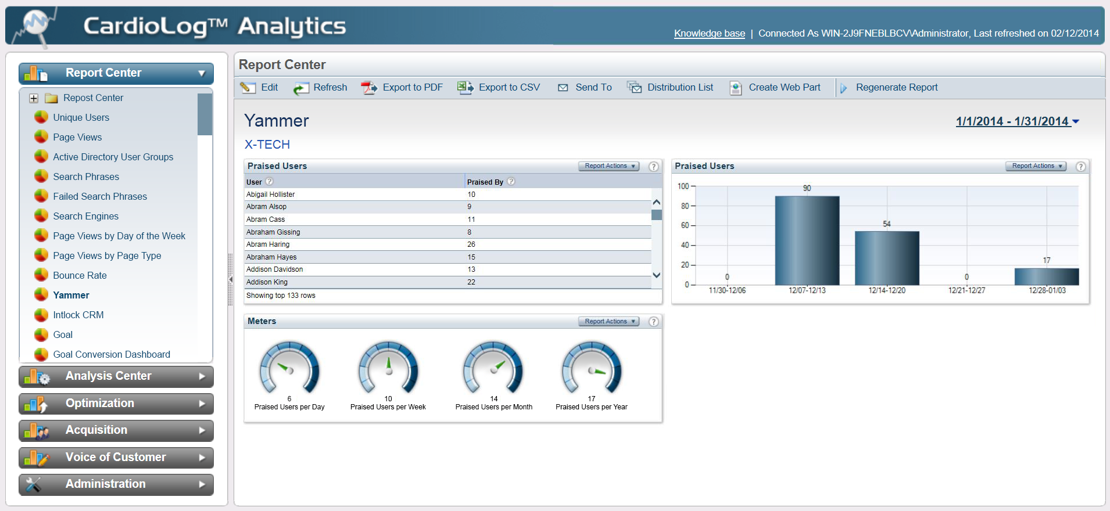
Task: Click the Regenerate Report play icon
Action: 844,88
